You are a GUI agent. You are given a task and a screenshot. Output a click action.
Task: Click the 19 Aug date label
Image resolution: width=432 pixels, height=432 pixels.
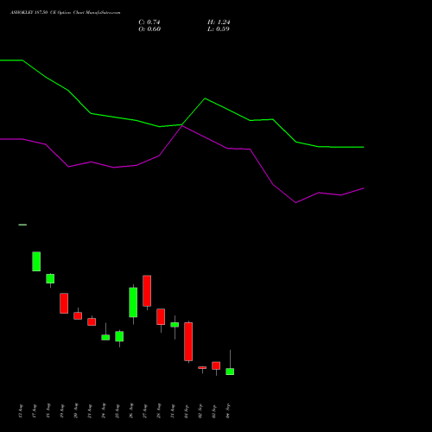(x=62, y=411)
